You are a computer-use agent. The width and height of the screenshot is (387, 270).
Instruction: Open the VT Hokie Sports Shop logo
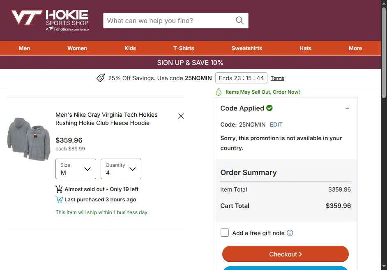50,21
